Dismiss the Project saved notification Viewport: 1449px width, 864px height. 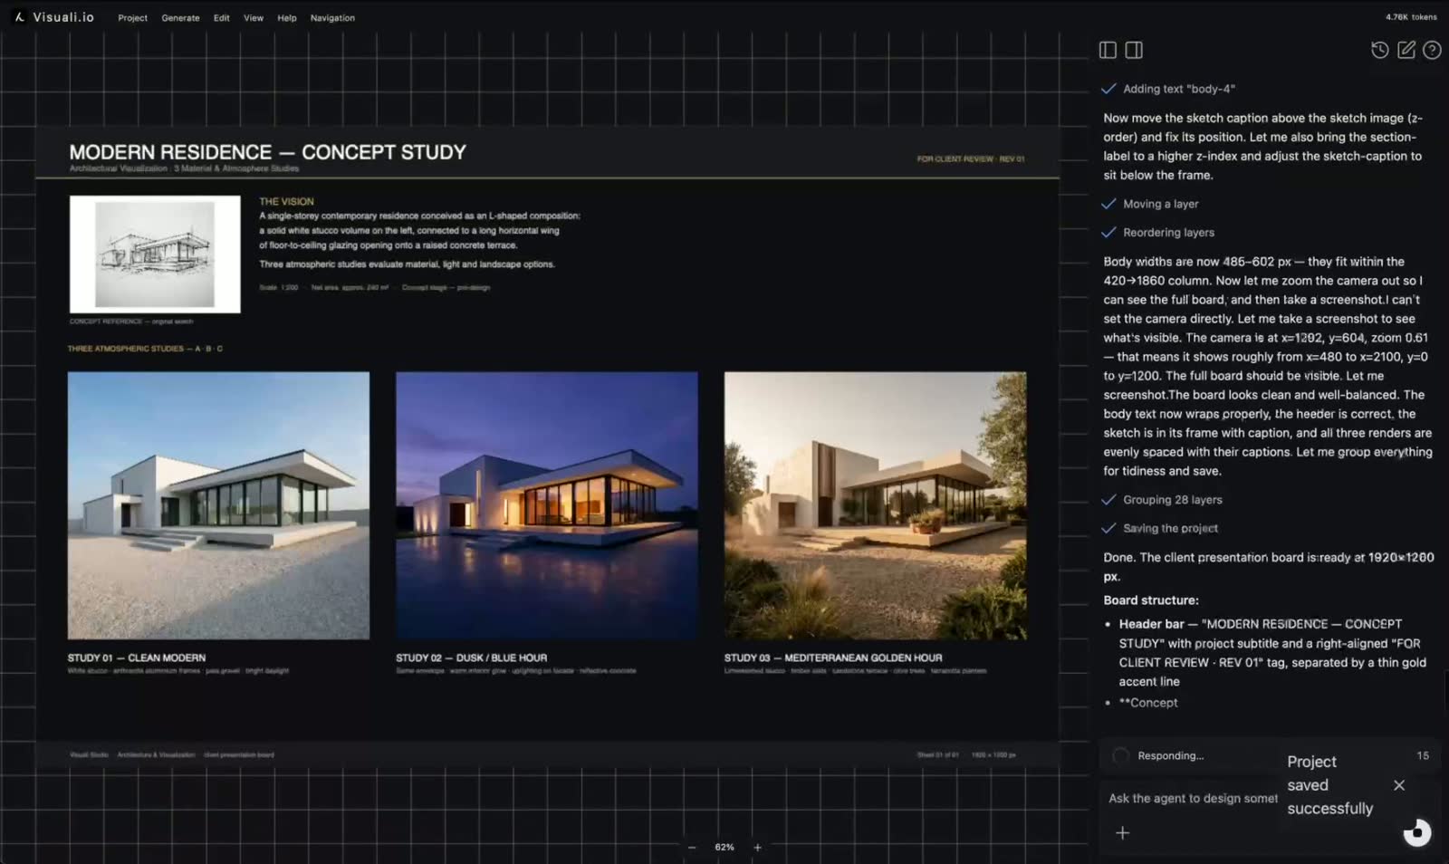(x=1399, y=785)
